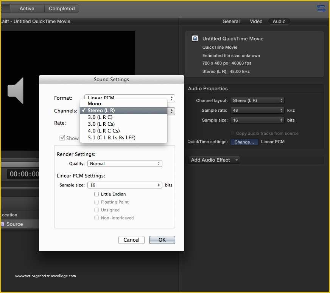Open the Quality Normal dropdown
Image resolution: width=330 pixels, height=293 pixels.
pyautogui.click(x=125, y=163)
